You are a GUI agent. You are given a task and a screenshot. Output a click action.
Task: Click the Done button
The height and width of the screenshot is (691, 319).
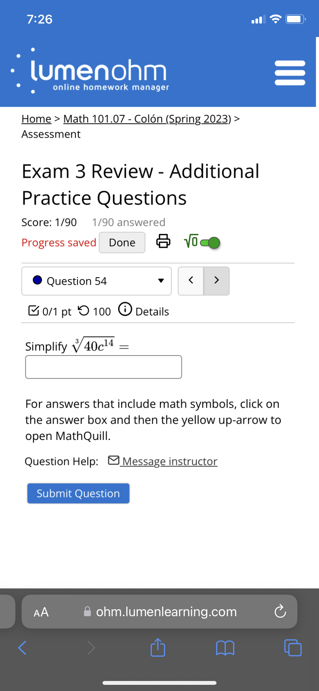pos(122,242)
